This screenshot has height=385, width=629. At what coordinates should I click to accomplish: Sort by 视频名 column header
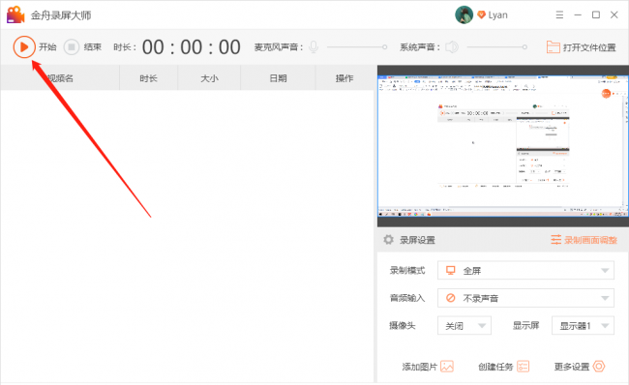click(60, 78)
